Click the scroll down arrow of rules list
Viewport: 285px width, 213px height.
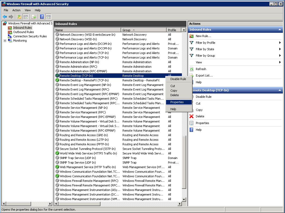184,199
